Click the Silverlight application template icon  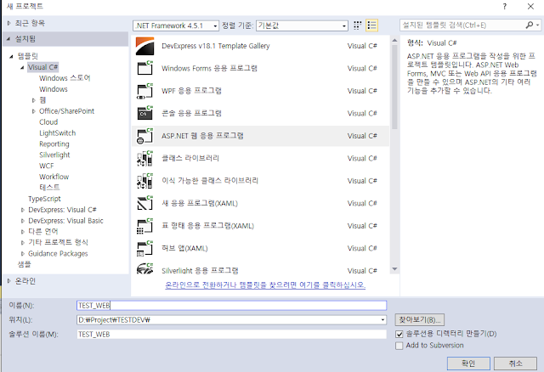tap(145, 268)
